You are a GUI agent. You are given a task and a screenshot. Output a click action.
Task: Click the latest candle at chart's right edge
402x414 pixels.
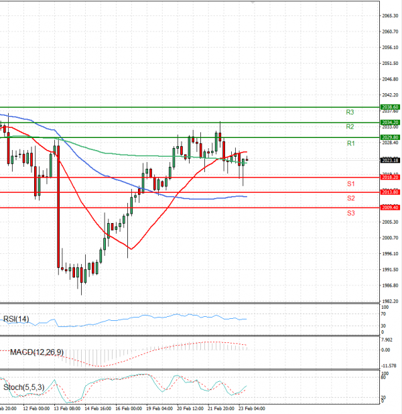tap(247, 159)
